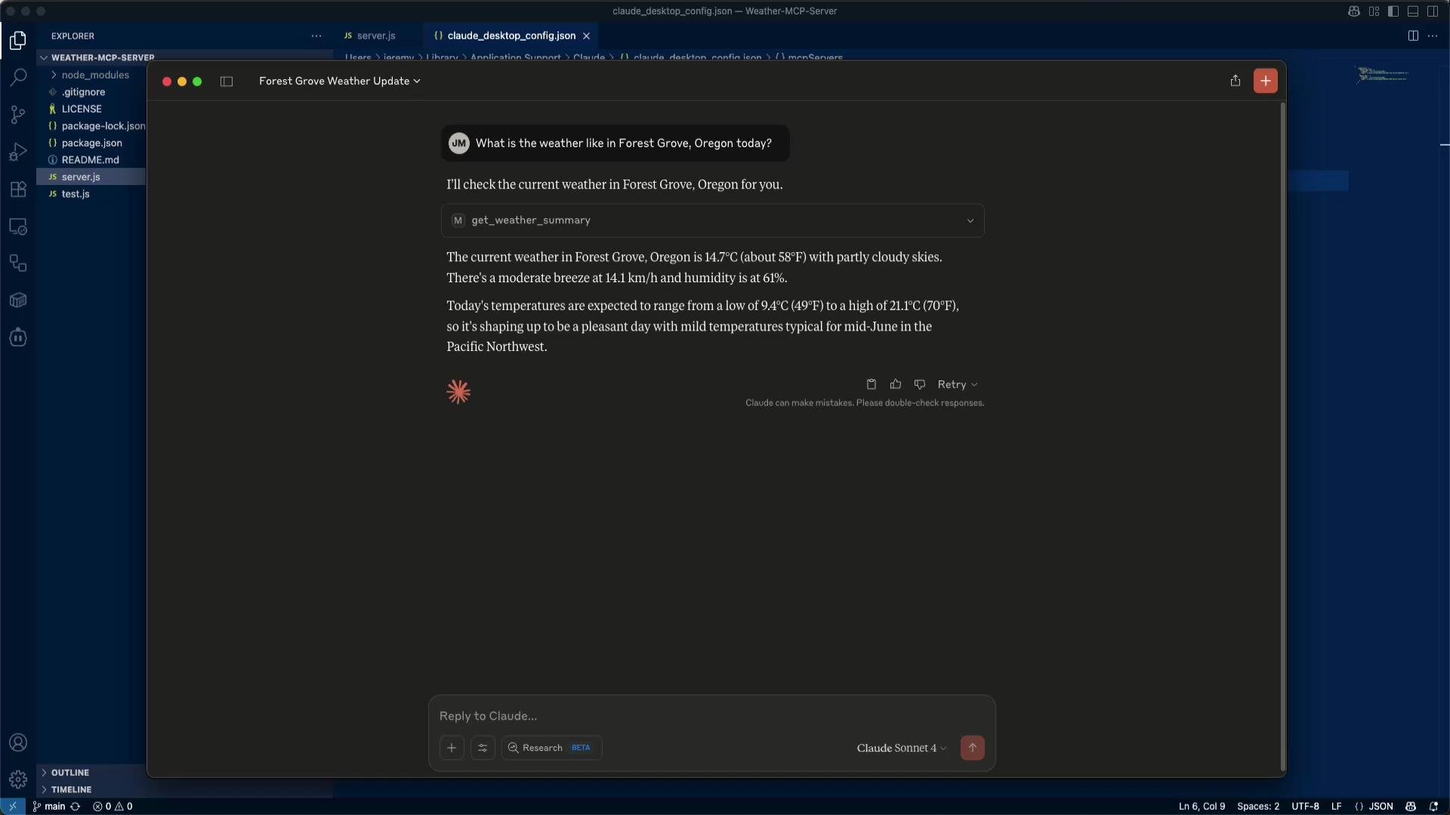The width and height of the screenshot is (1450, 815).
Task: Open the Search view in activity bar
Action: tap(18, 77)
